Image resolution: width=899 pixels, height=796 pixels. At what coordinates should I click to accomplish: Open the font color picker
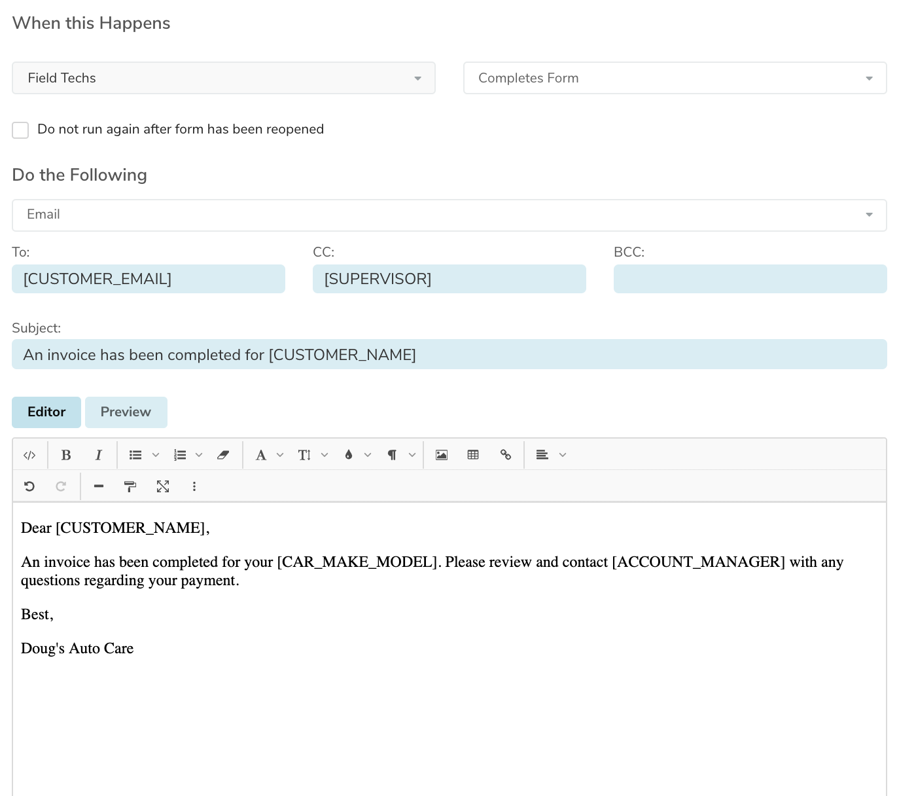click(x=349, y=454)
